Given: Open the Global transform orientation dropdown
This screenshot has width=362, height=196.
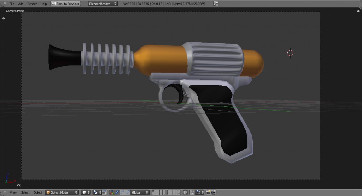Looking at the screenshot, I should click(140, 192).
